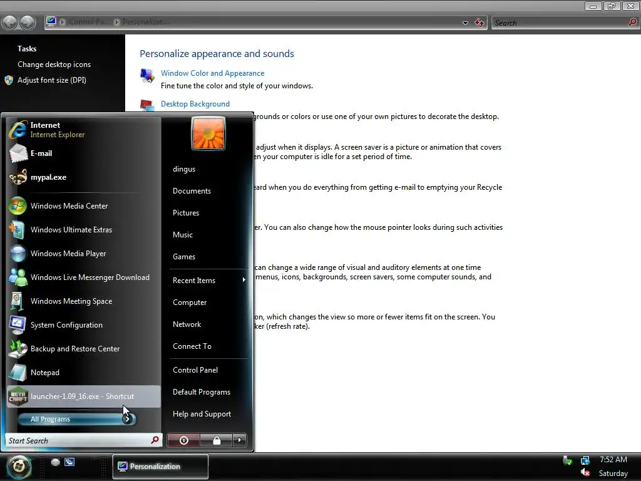Click the Control Panel search field
The image size is (641, 481).
pos(565,23)
